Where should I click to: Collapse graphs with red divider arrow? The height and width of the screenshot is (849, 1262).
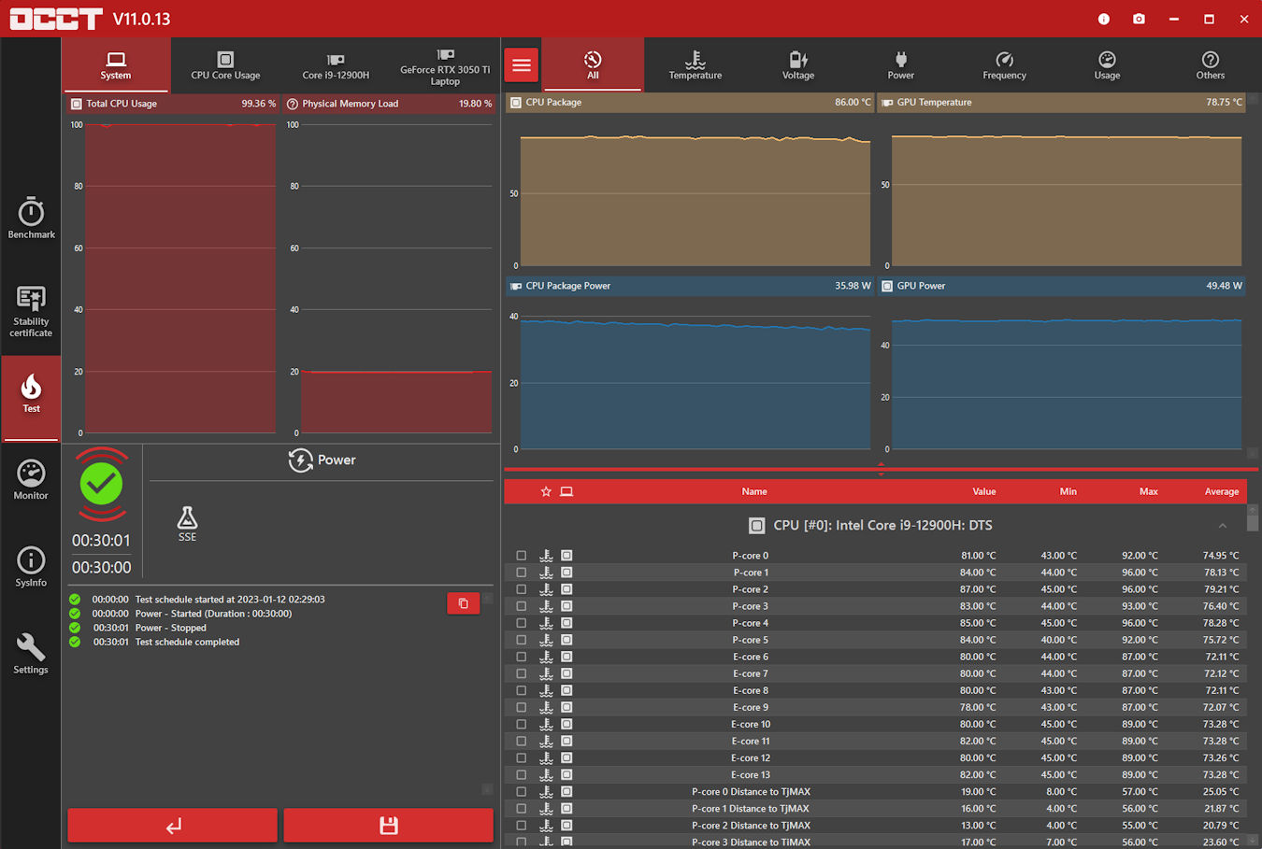(881, 468)
